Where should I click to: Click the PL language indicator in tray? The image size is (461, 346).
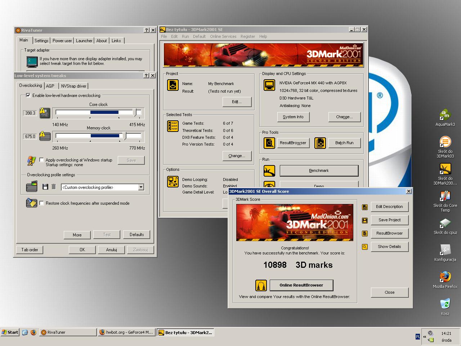click(x=418, y=336)
